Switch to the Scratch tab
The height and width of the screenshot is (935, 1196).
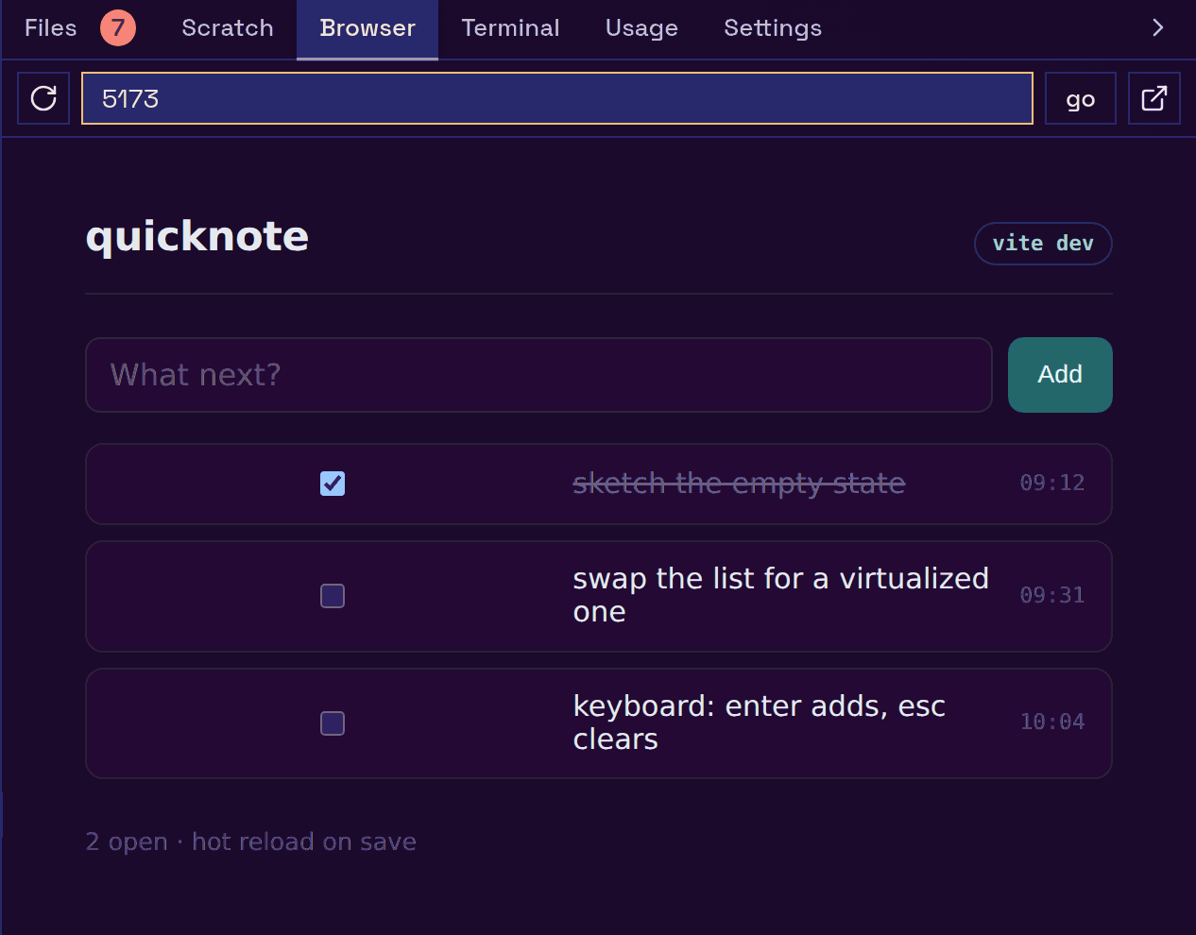pos(228,28)
